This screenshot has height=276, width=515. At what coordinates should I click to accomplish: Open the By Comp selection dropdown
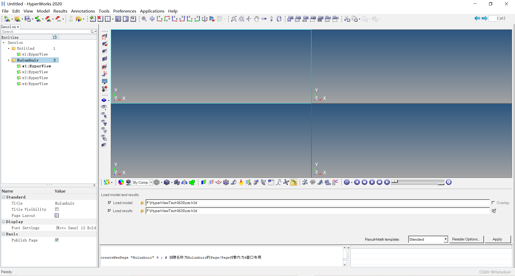[x=151, y=182]
